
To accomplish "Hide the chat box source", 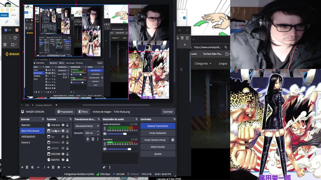I will [x=63, y=125].
